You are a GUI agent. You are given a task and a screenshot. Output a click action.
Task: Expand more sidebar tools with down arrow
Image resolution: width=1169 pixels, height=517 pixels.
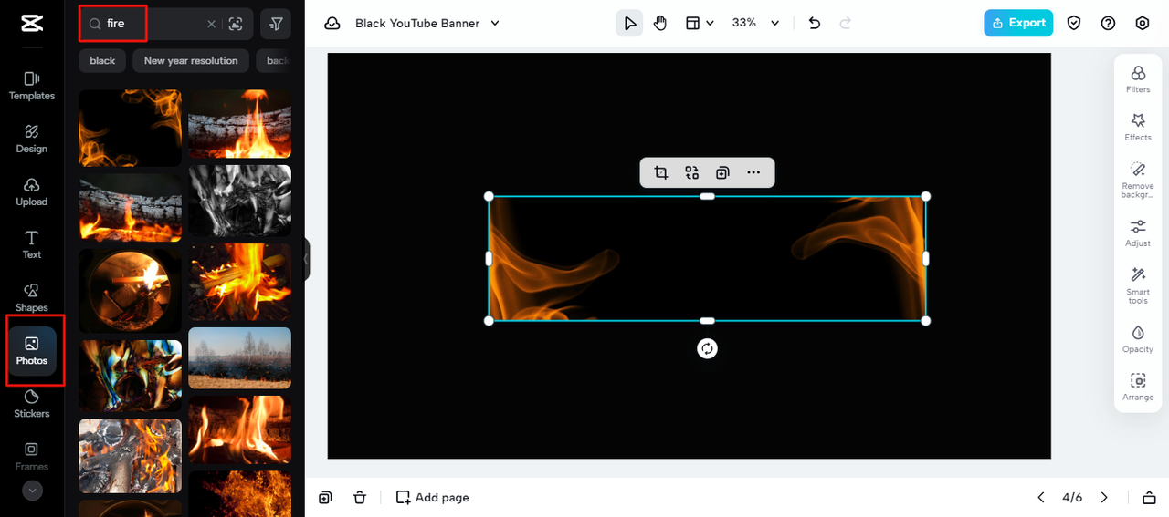[32, 491]
